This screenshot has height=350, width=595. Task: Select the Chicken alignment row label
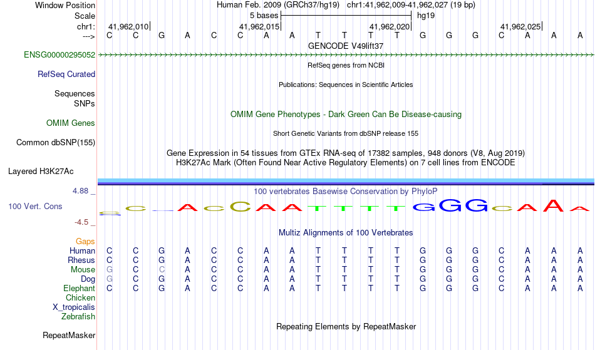click(80, 298)
